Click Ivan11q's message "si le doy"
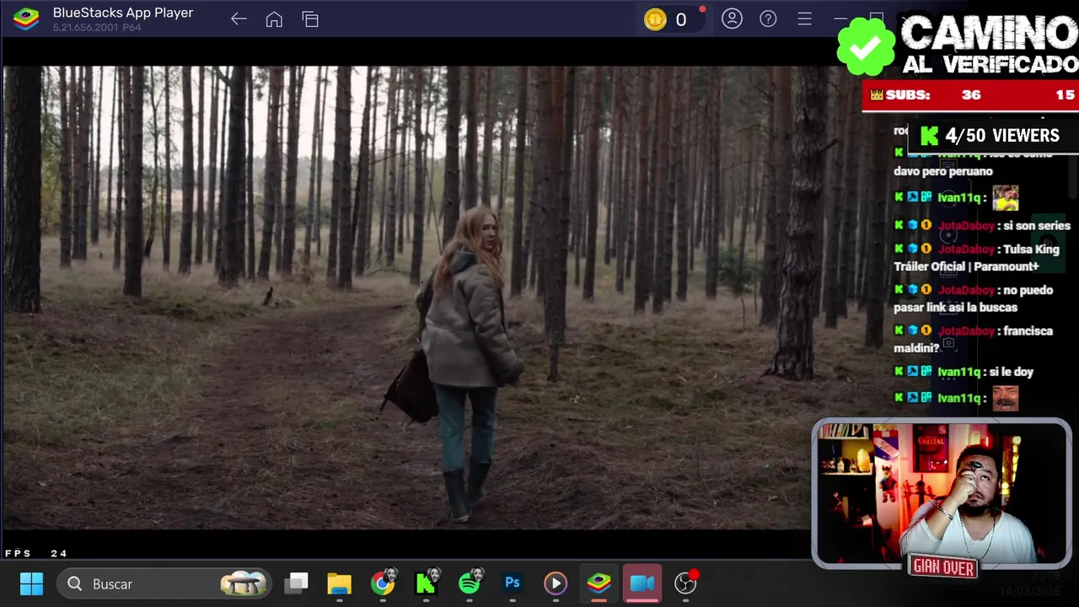Screen dimensions: 1079x607 [x=1012, y=372]
